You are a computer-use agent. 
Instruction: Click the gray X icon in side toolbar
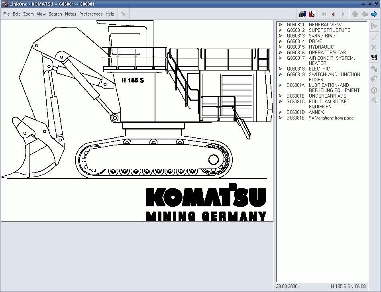pyautogui.click(x=374, y=47)
